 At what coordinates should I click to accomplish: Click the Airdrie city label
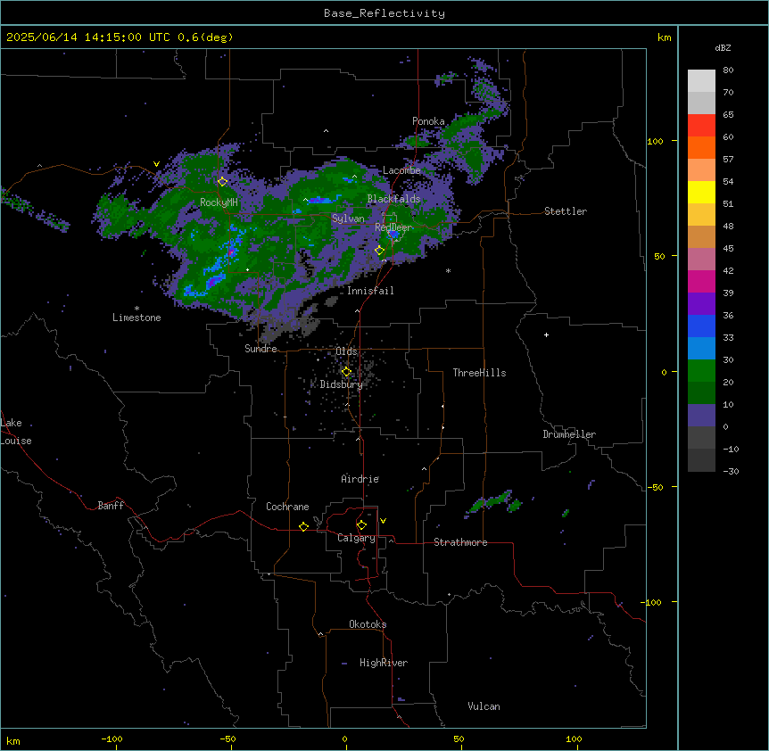point(360,479)
